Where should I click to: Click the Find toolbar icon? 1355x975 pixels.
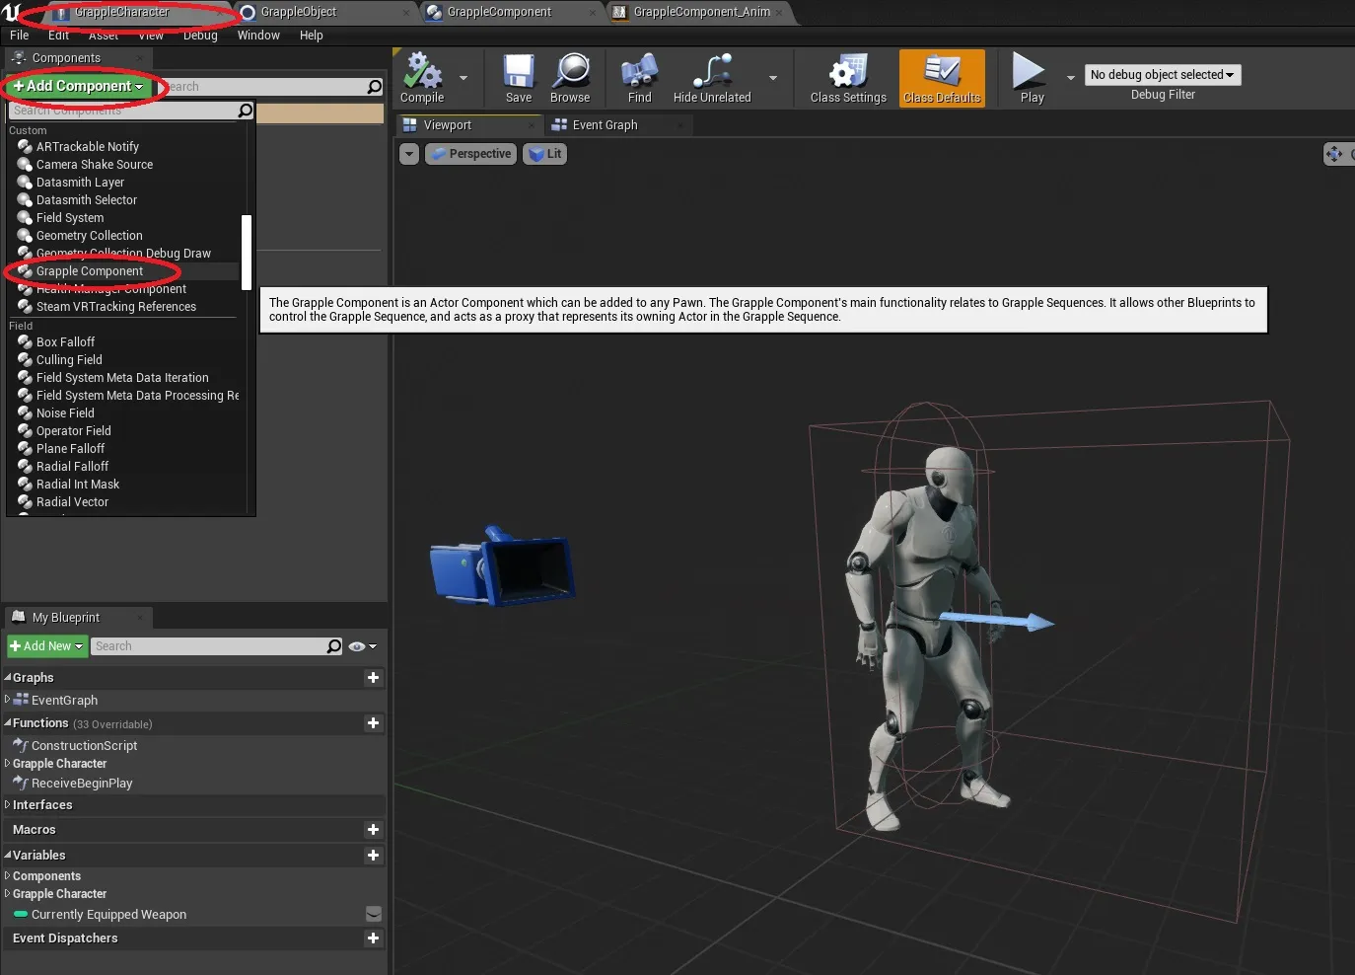pos(639,78)
